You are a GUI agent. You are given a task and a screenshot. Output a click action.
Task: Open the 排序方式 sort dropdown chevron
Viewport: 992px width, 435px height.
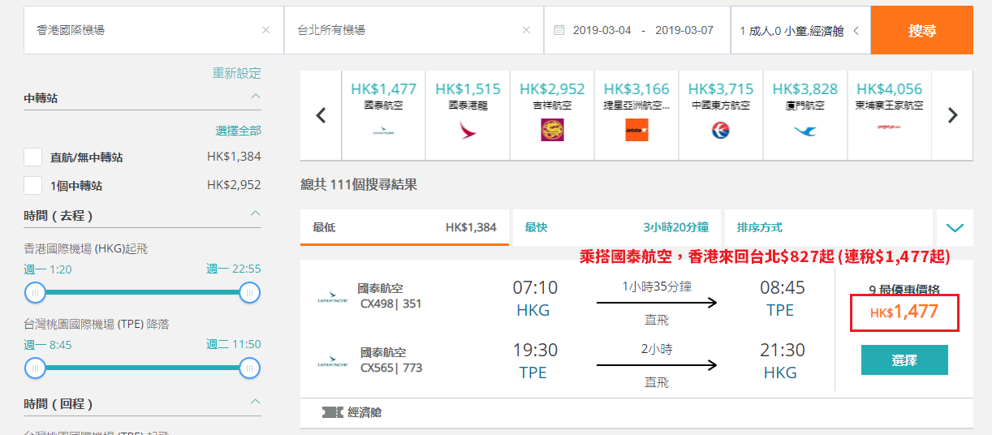[x=955, y=228]
